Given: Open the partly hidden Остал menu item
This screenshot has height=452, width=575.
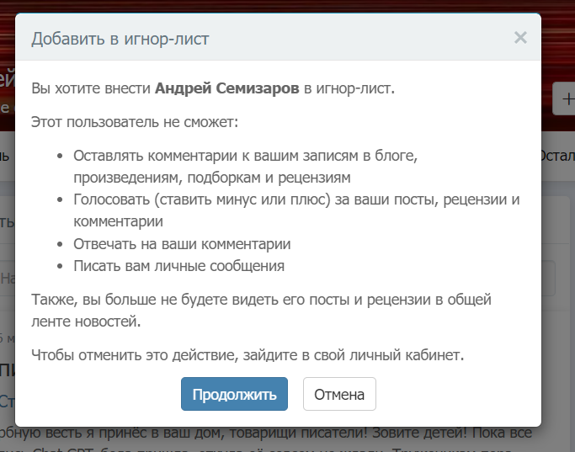Looking at the screenshot, I should (x=557, y=157).
